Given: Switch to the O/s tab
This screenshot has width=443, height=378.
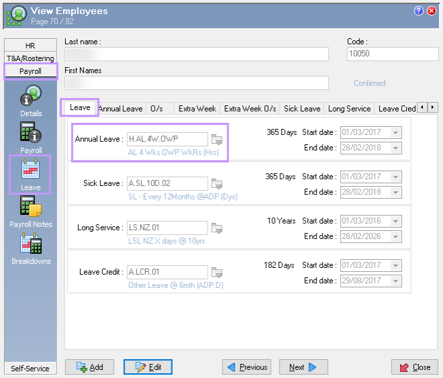Looking at the screenshot, I should (157, 109).
